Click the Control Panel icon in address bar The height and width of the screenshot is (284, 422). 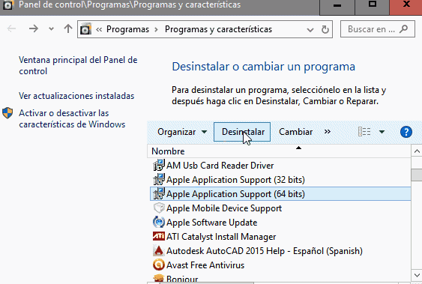(85, 28)
